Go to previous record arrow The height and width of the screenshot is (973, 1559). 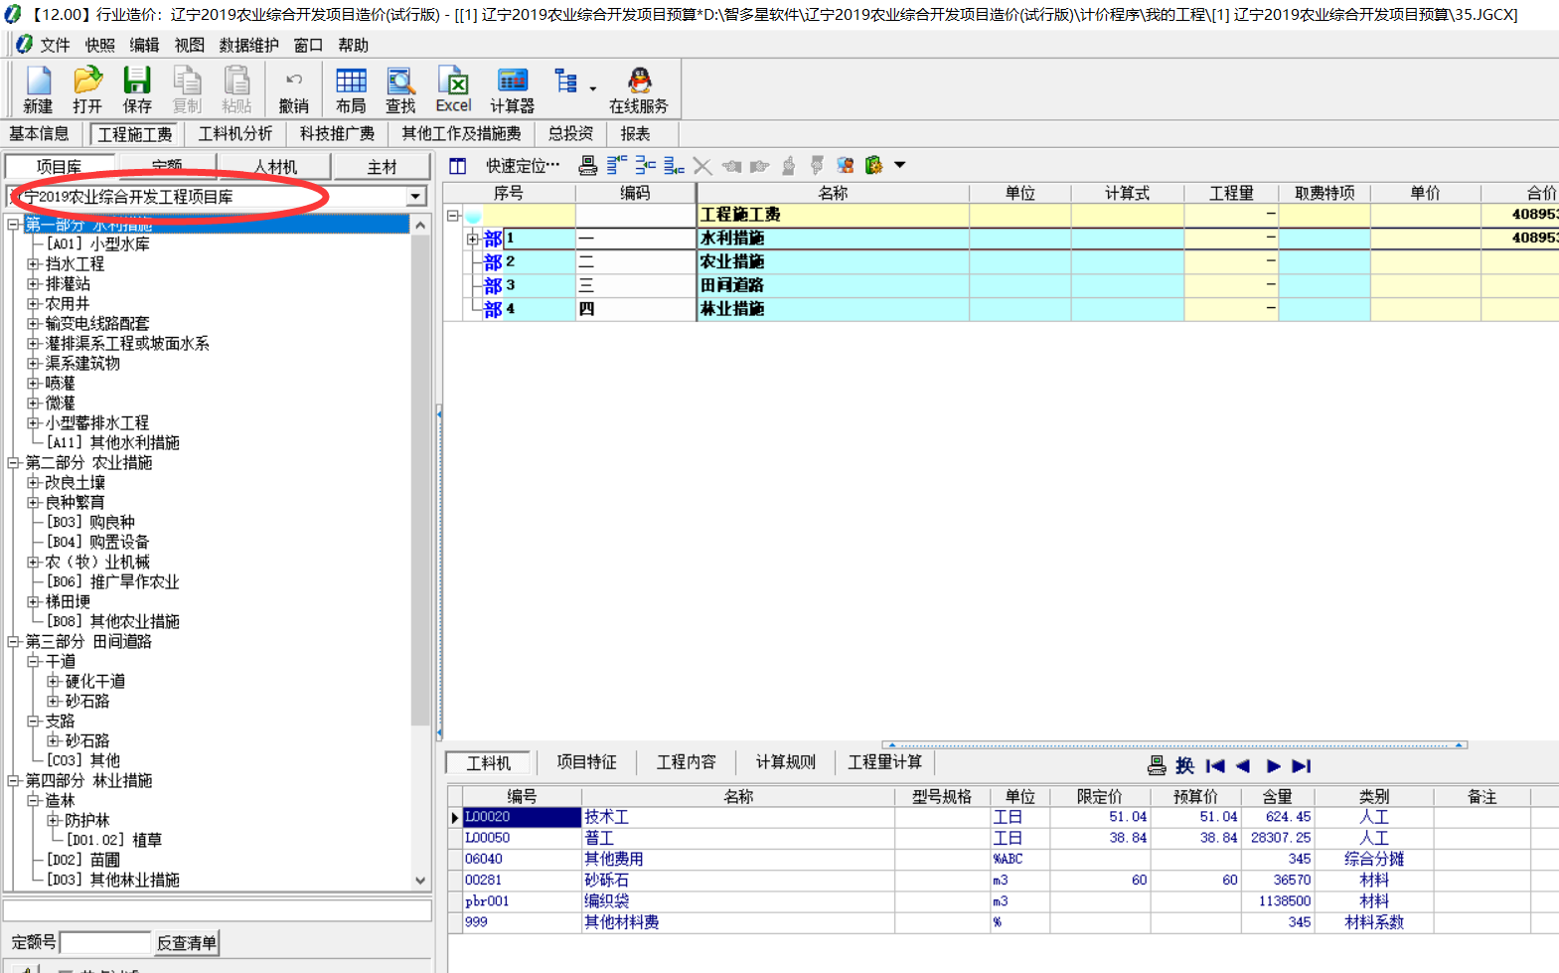click(x=1243, y=766)
